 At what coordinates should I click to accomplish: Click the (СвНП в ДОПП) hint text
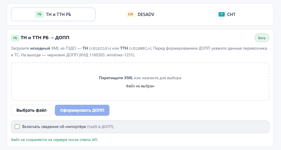click(100, 127)
